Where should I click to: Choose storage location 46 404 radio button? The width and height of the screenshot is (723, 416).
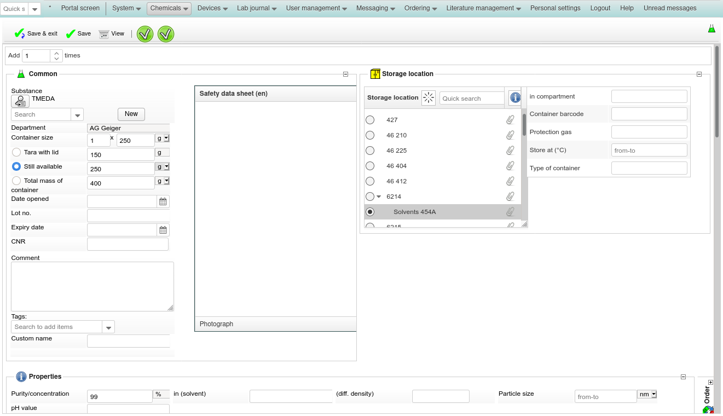[x=370, y=166]
